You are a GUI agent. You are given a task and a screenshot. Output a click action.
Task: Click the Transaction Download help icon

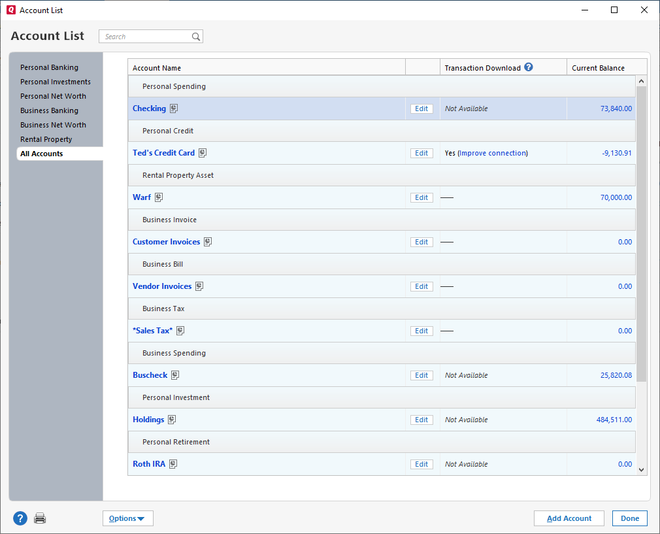click(528, 66)
